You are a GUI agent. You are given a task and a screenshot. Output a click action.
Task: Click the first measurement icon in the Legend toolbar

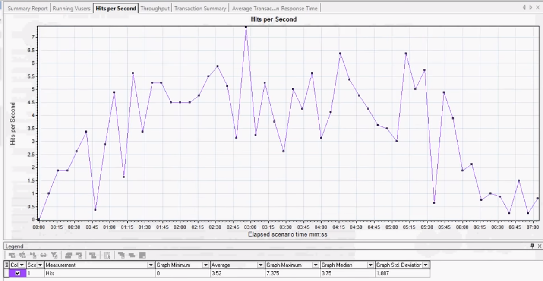12,255
